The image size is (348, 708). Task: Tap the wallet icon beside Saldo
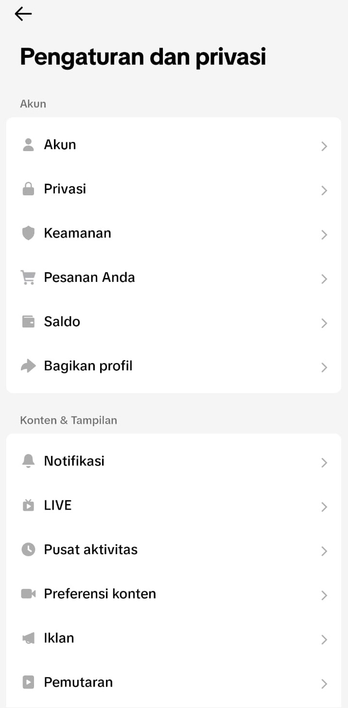pos(29,322)
